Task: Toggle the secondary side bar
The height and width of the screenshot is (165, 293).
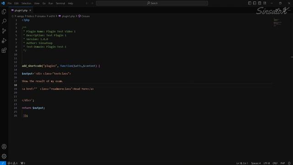Action: 260,3
